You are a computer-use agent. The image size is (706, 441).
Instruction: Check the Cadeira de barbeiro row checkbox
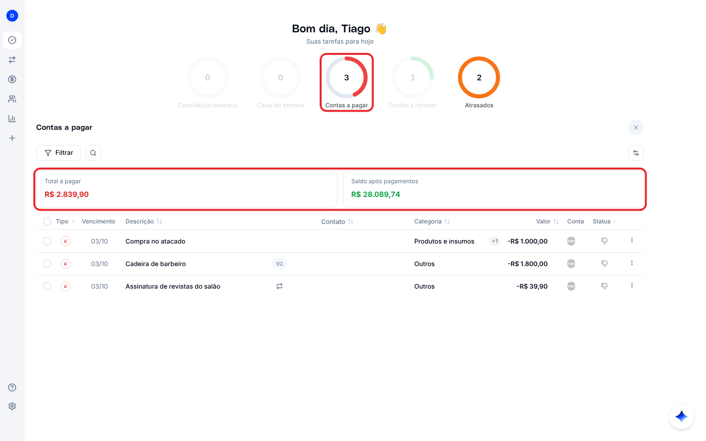pos(47,264)
